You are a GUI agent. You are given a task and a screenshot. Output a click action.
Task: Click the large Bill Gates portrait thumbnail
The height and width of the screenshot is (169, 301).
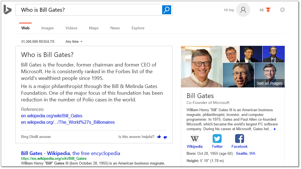pyautogui.click(x=201, y=66)
